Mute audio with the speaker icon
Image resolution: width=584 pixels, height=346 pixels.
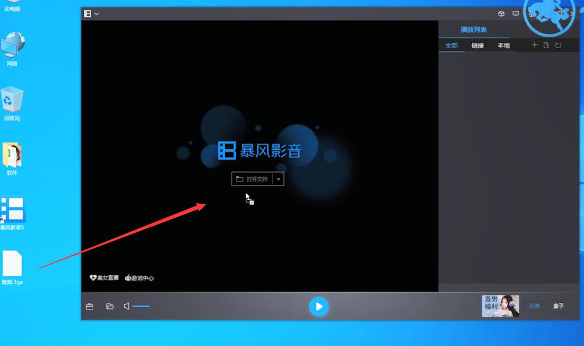(x=127, y=306)
